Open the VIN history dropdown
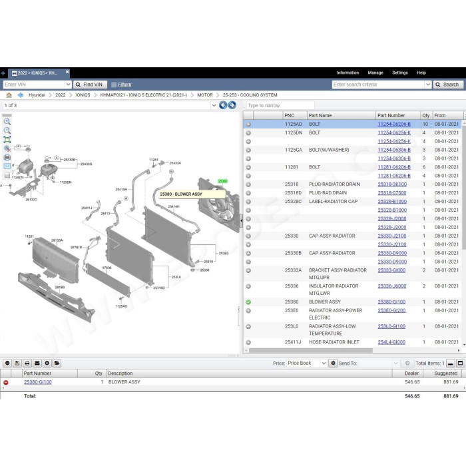Image resolution: width=466 pixels, height=466 pixels. (x=68, y=85)
